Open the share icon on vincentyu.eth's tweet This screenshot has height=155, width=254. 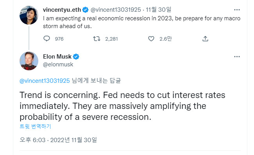[205, 39]
